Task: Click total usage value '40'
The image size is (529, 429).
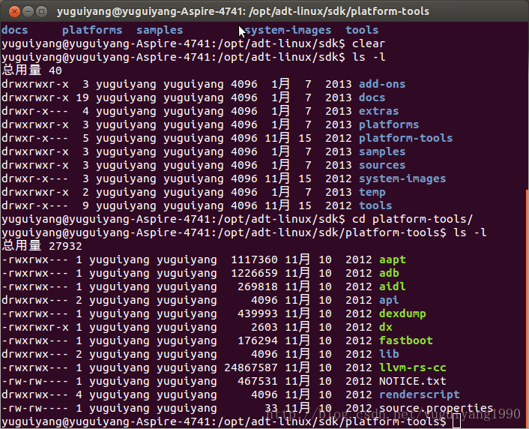Action: click(x=55, y=70)
